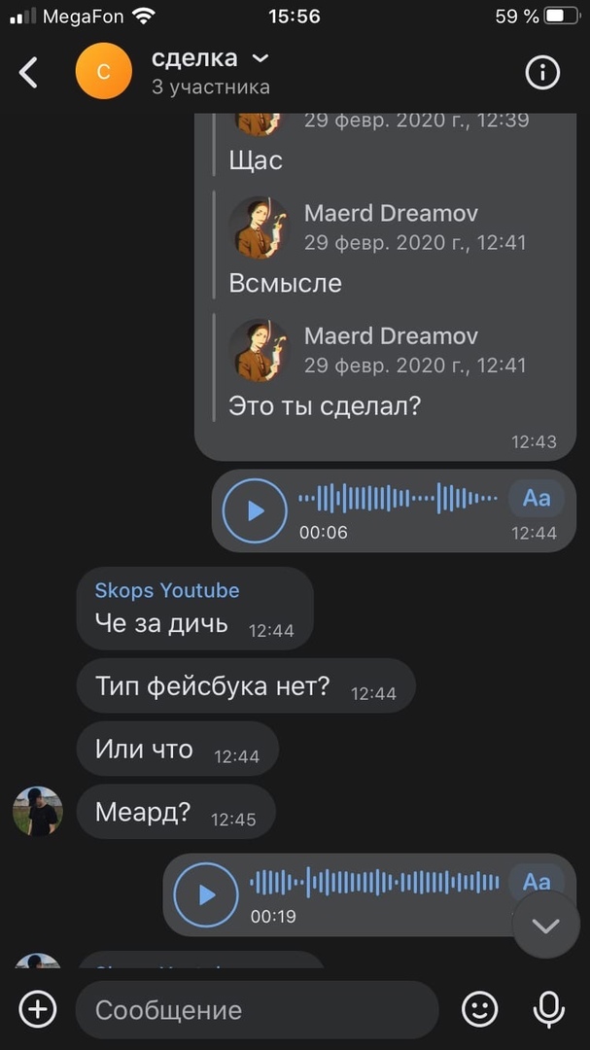Image resolution: width=590 pixels, height=1050 pixels.
Task: Tap the Тип фейсбука нет? message bubble
Action: coord(246,685)
